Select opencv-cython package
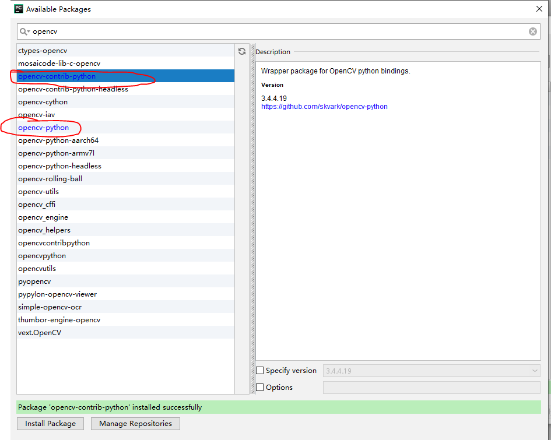 click(x=125, y=102)
